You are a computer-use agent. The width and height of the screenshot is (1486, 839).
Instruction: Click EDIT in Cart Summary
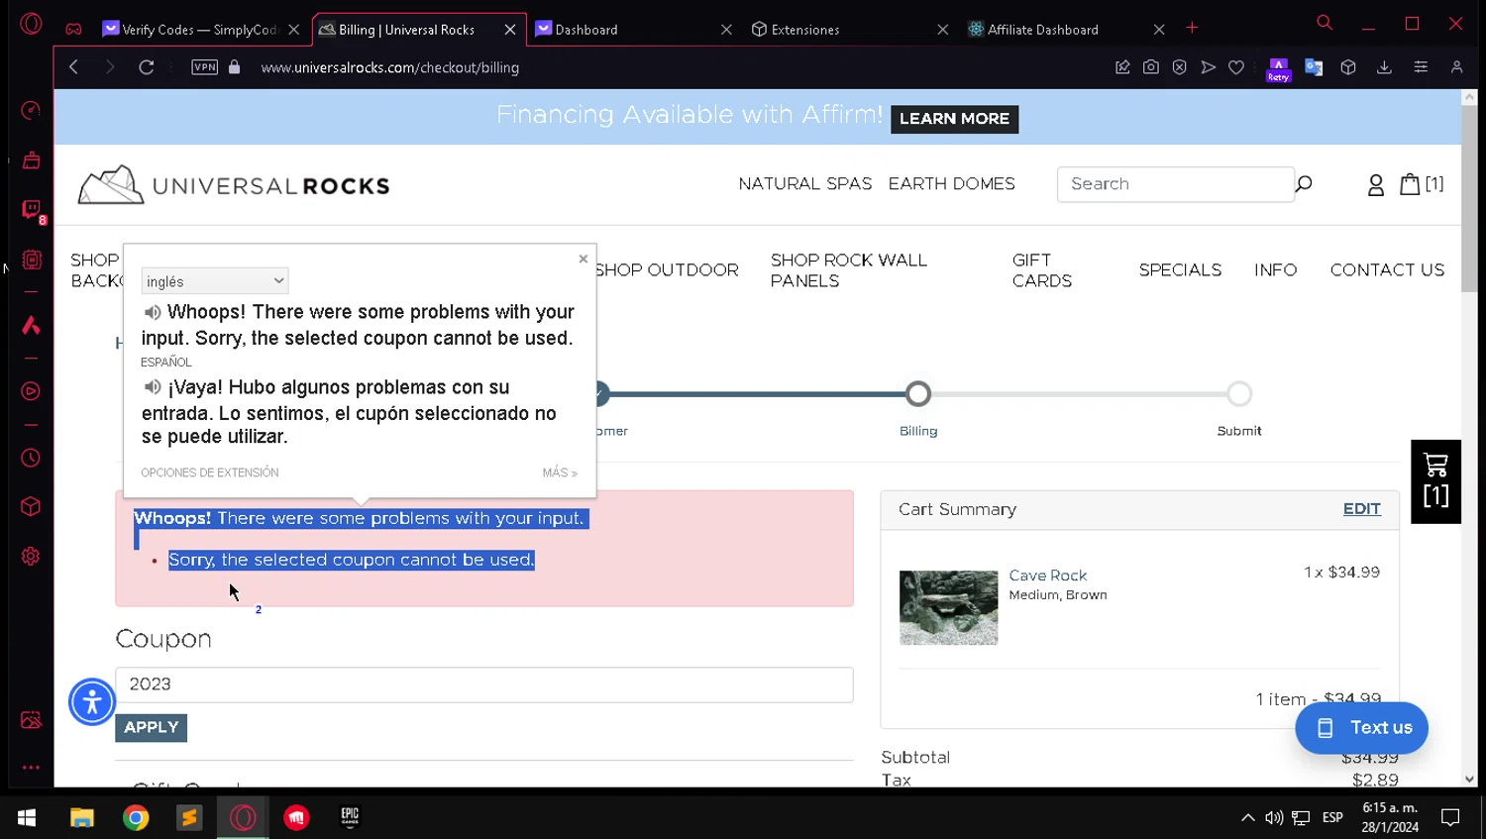coord(1361,509)
